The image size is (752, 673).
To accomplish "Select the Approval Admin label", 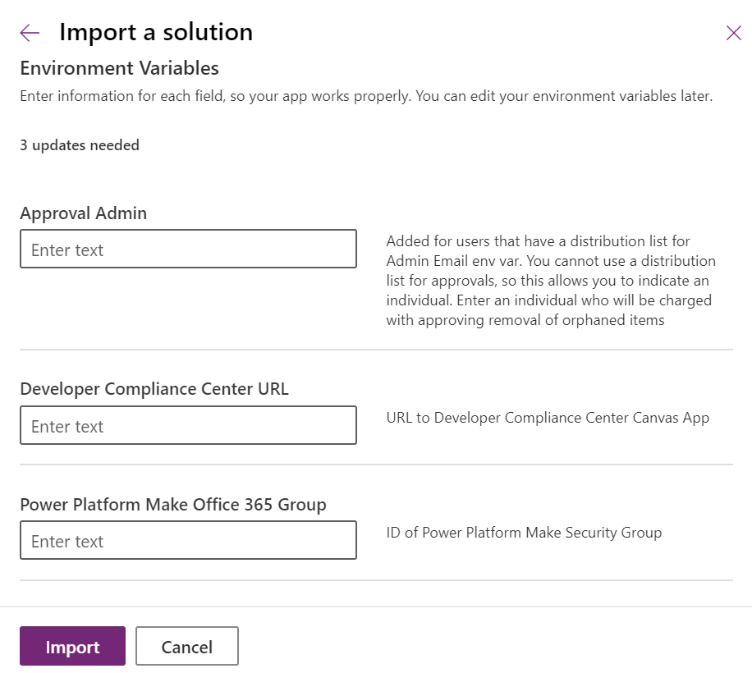I will point(83,213).
